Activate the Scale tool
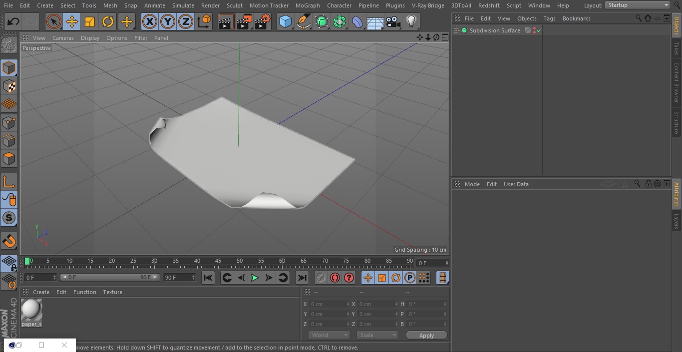 click(x=90, y=21)
